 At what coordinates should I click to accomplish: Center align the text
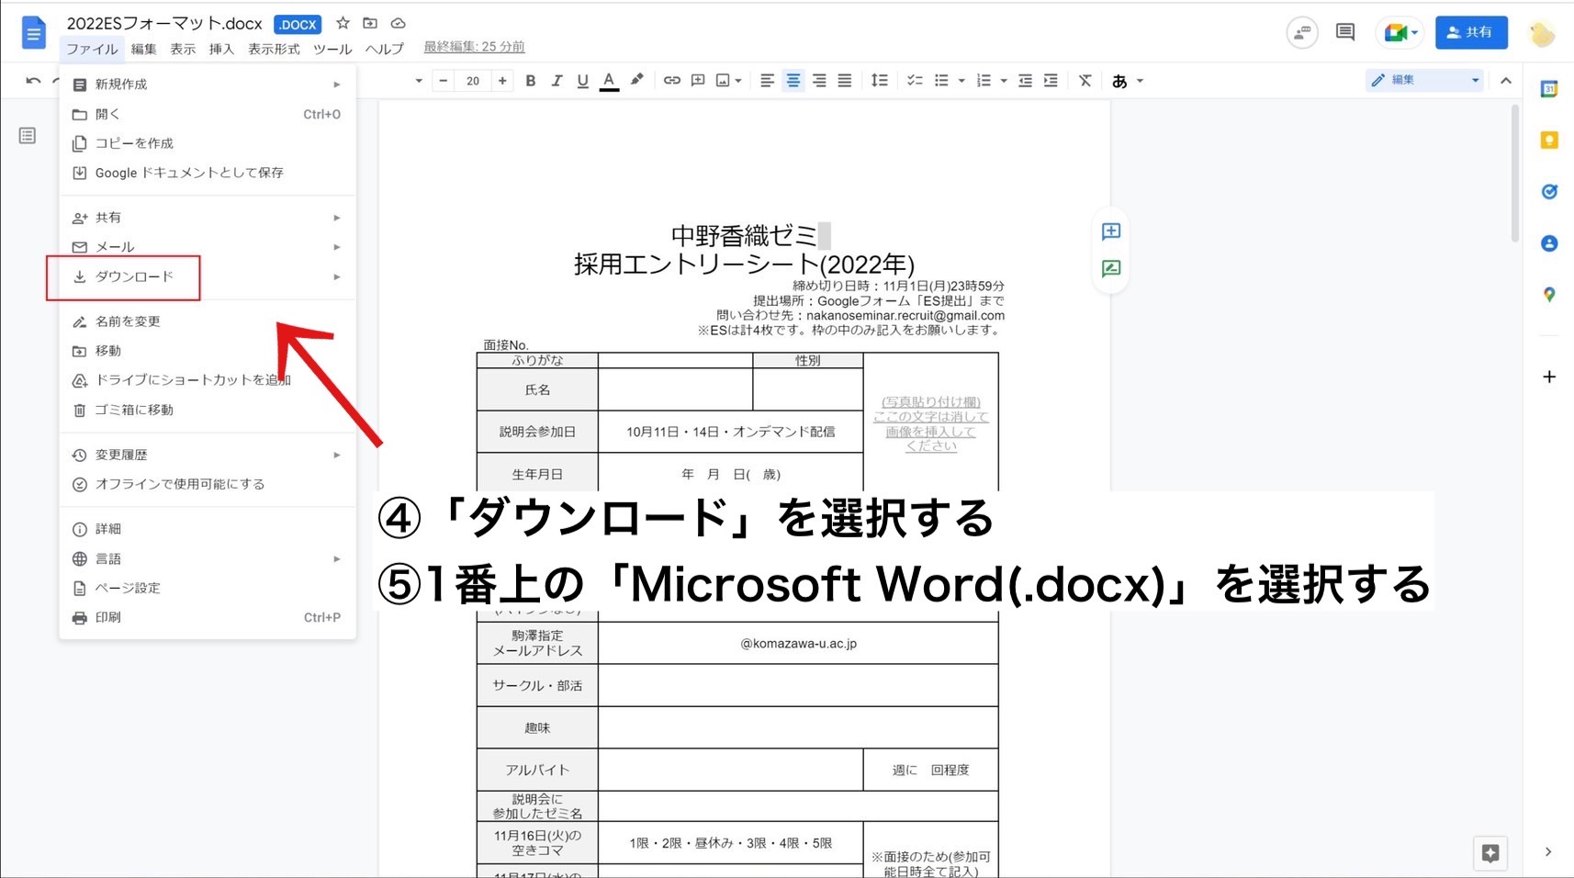[x=793, y=81]
